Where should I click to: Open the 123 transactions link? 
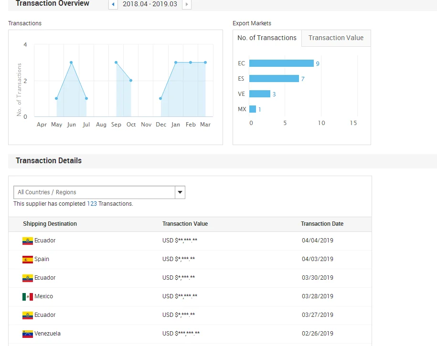(92, 204)
